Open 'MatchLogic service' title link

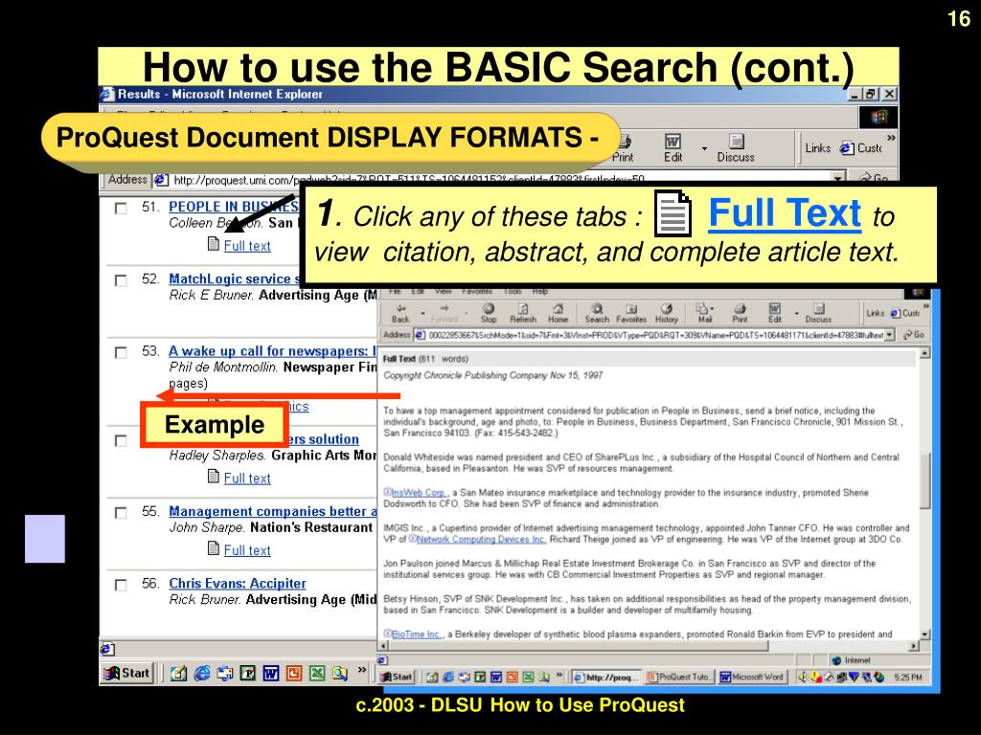[235, 278]
